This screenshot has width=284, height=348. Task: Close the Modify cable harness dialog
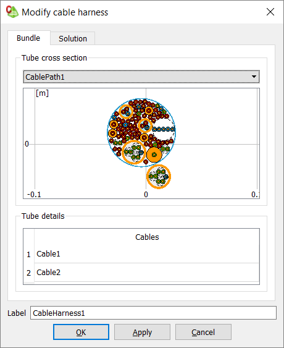[270, 12]
